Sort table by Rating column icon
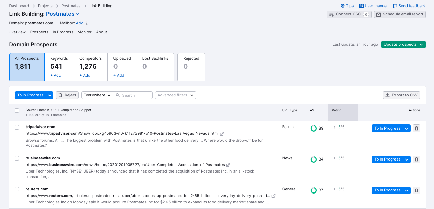This screenshot has height=209, width=434. click(x=345, y=110)
